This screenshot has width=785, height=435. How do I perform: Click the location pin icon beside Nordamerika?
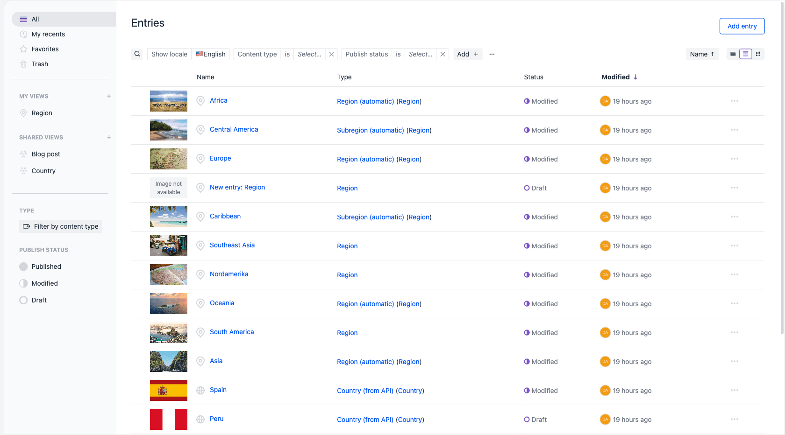200,274
